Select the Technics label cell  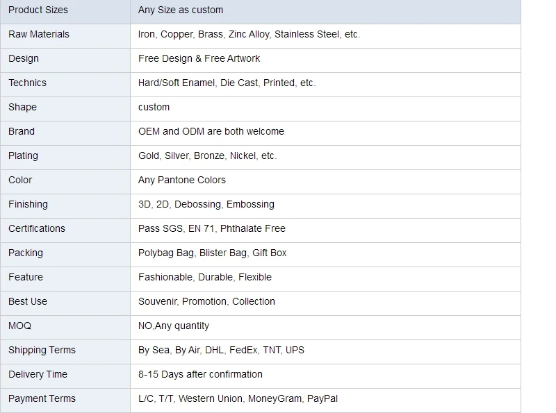click(x=65, y=85)
